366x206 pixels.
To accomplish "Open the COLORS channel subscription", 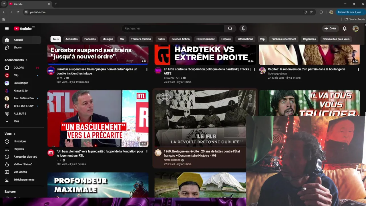I will click(x=22, y=68).
